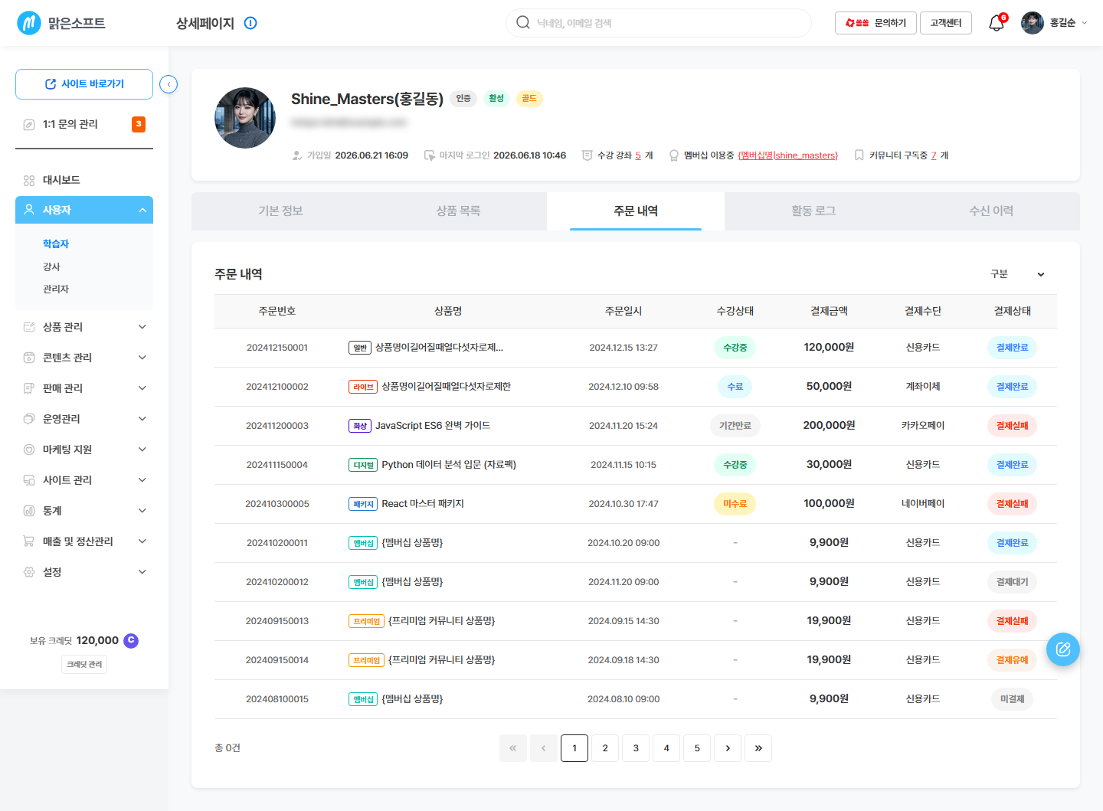Screen dimensions: 1103x811
Task: Open the 홍길순 account dropdown
Action: 1055,23
